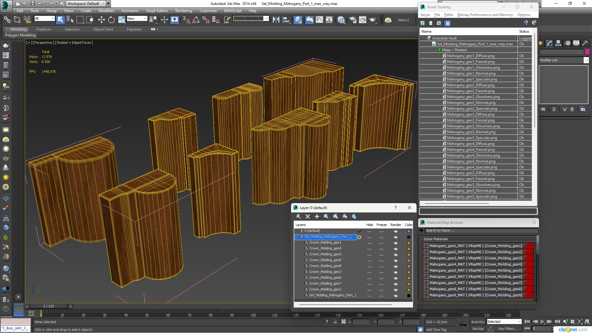Viewport: 592px width, 333px height.
Task: Click Refresh icon in Asset Tracking toolbar
Action: pos(422,23)
